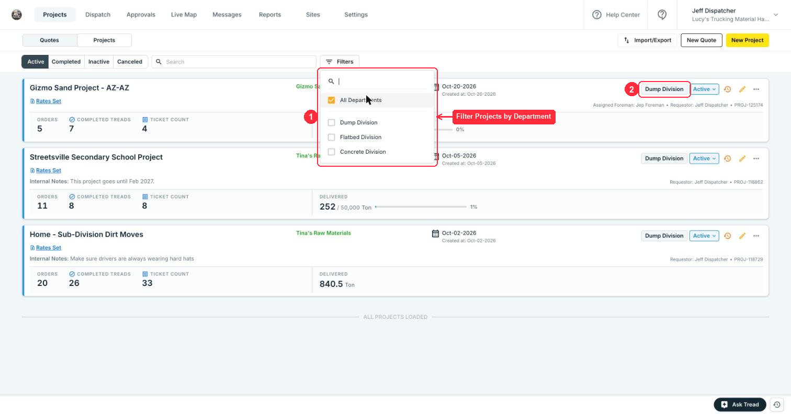
Task: Open Home - Sub-Division Dirt Moves title
Action: point(86,235)
